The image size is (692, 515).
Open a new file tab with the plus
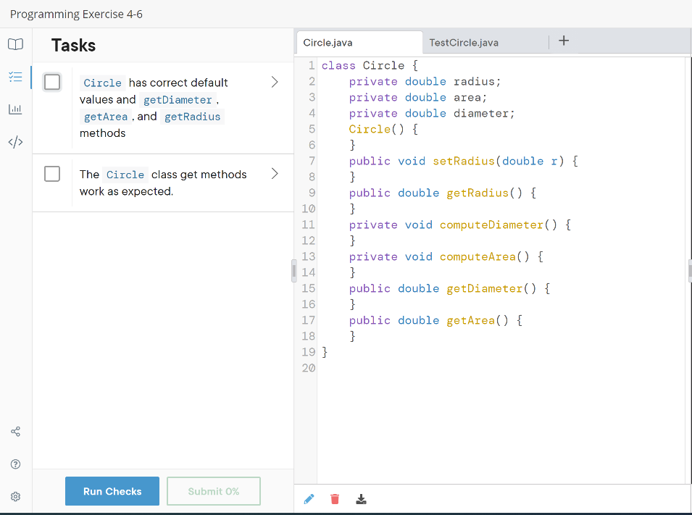tap(564, 41)
